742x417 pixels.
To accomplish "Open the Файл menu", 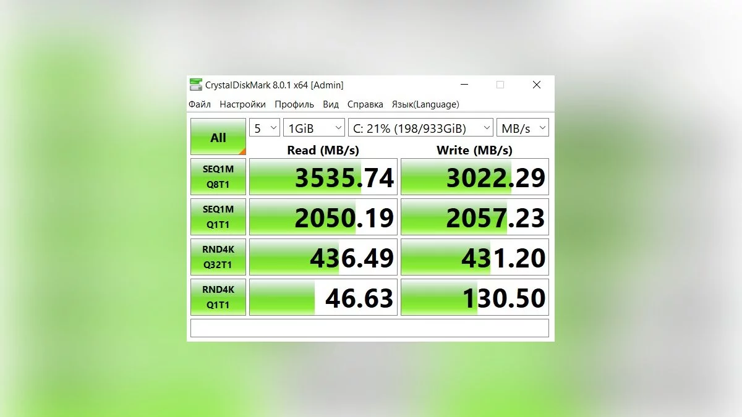I will [x=200, y=104].
